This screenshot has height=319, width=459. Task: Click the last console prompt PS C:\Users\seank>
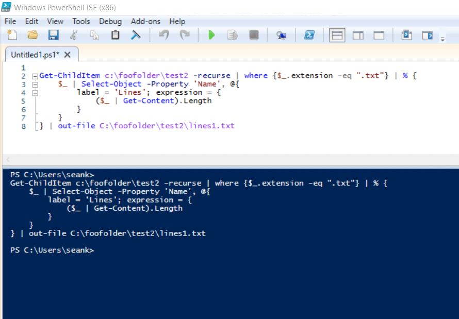(52, 250)
